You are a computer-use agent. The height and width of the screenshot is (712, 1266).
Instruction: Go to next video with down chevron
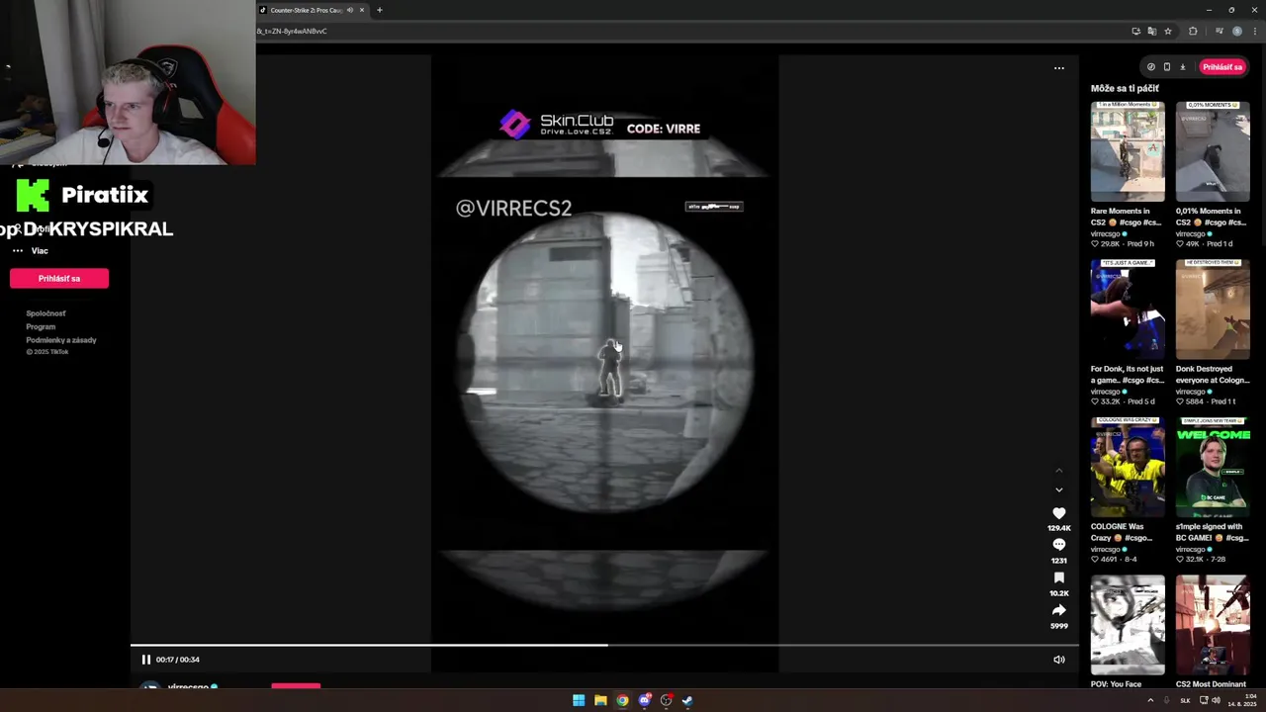pos(1058,489)
